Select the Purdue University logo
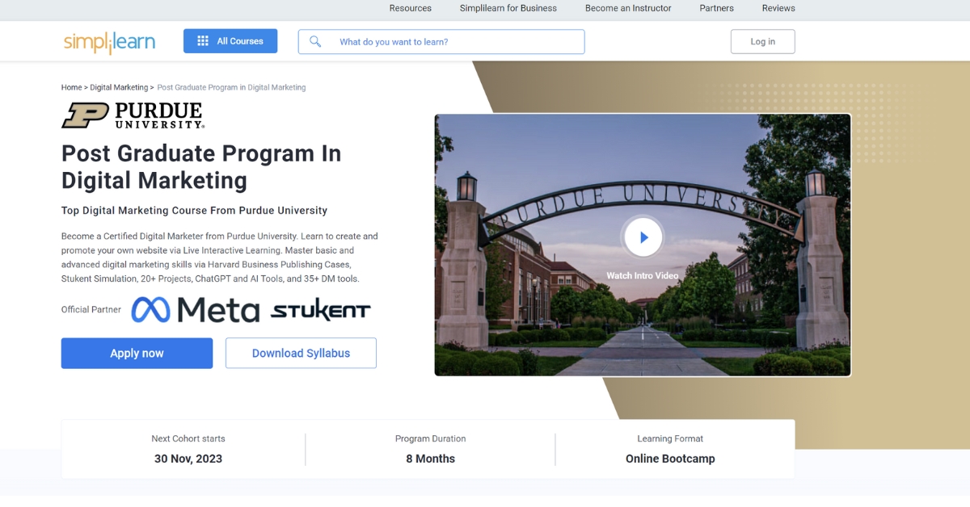This screenshot has width=970, height=507. [134, 115]
